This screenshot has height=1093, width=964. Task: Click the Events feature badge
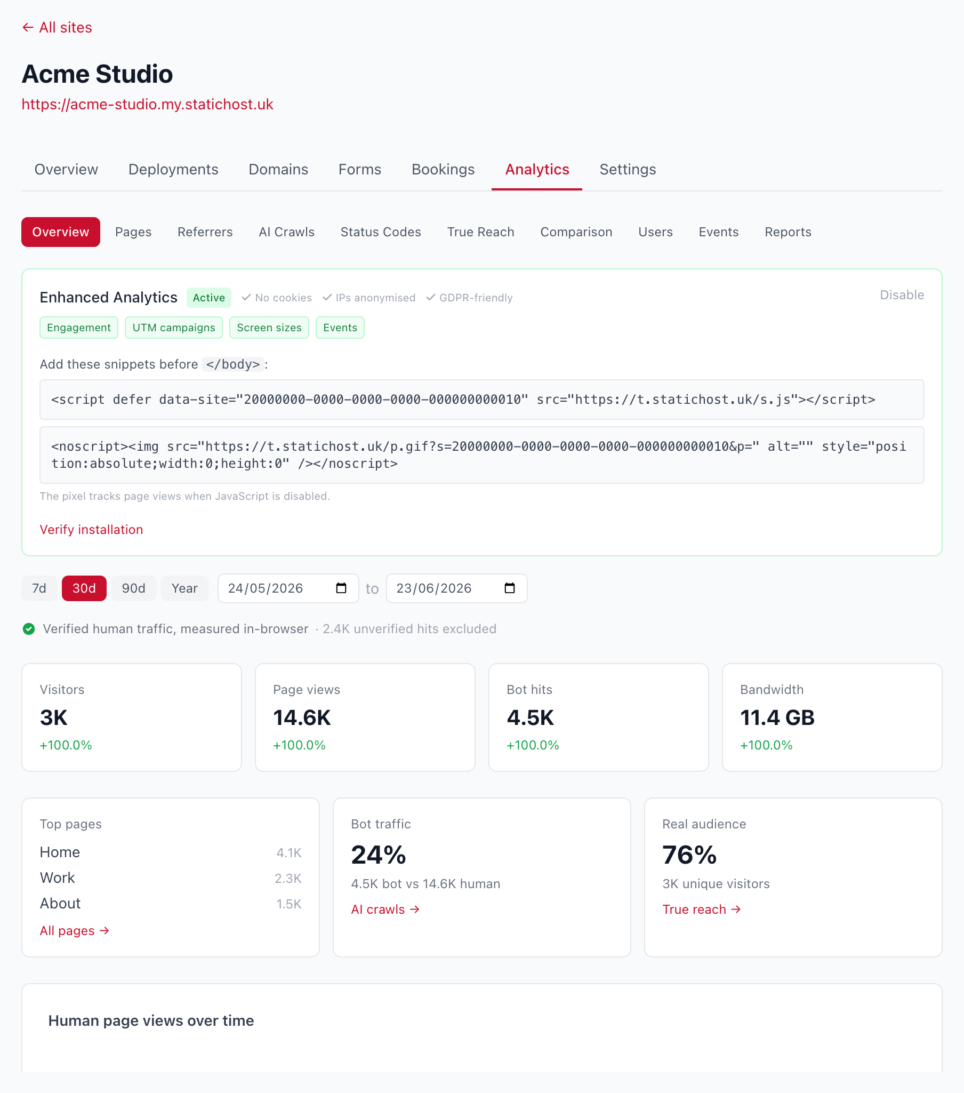340,328
